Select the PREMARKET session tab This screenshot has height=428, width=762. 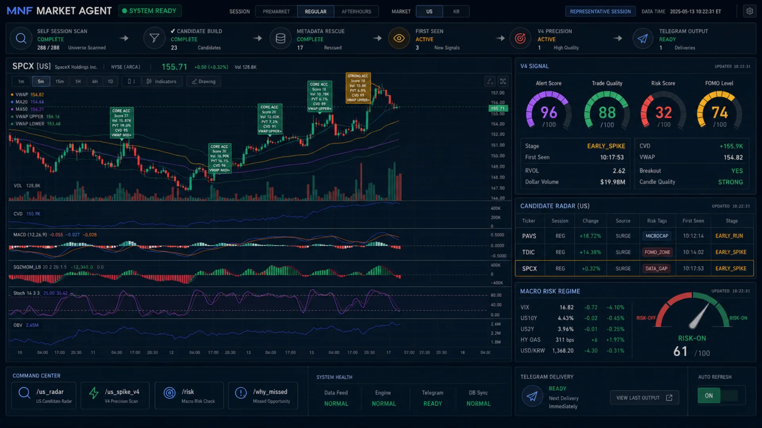point(276,11)
